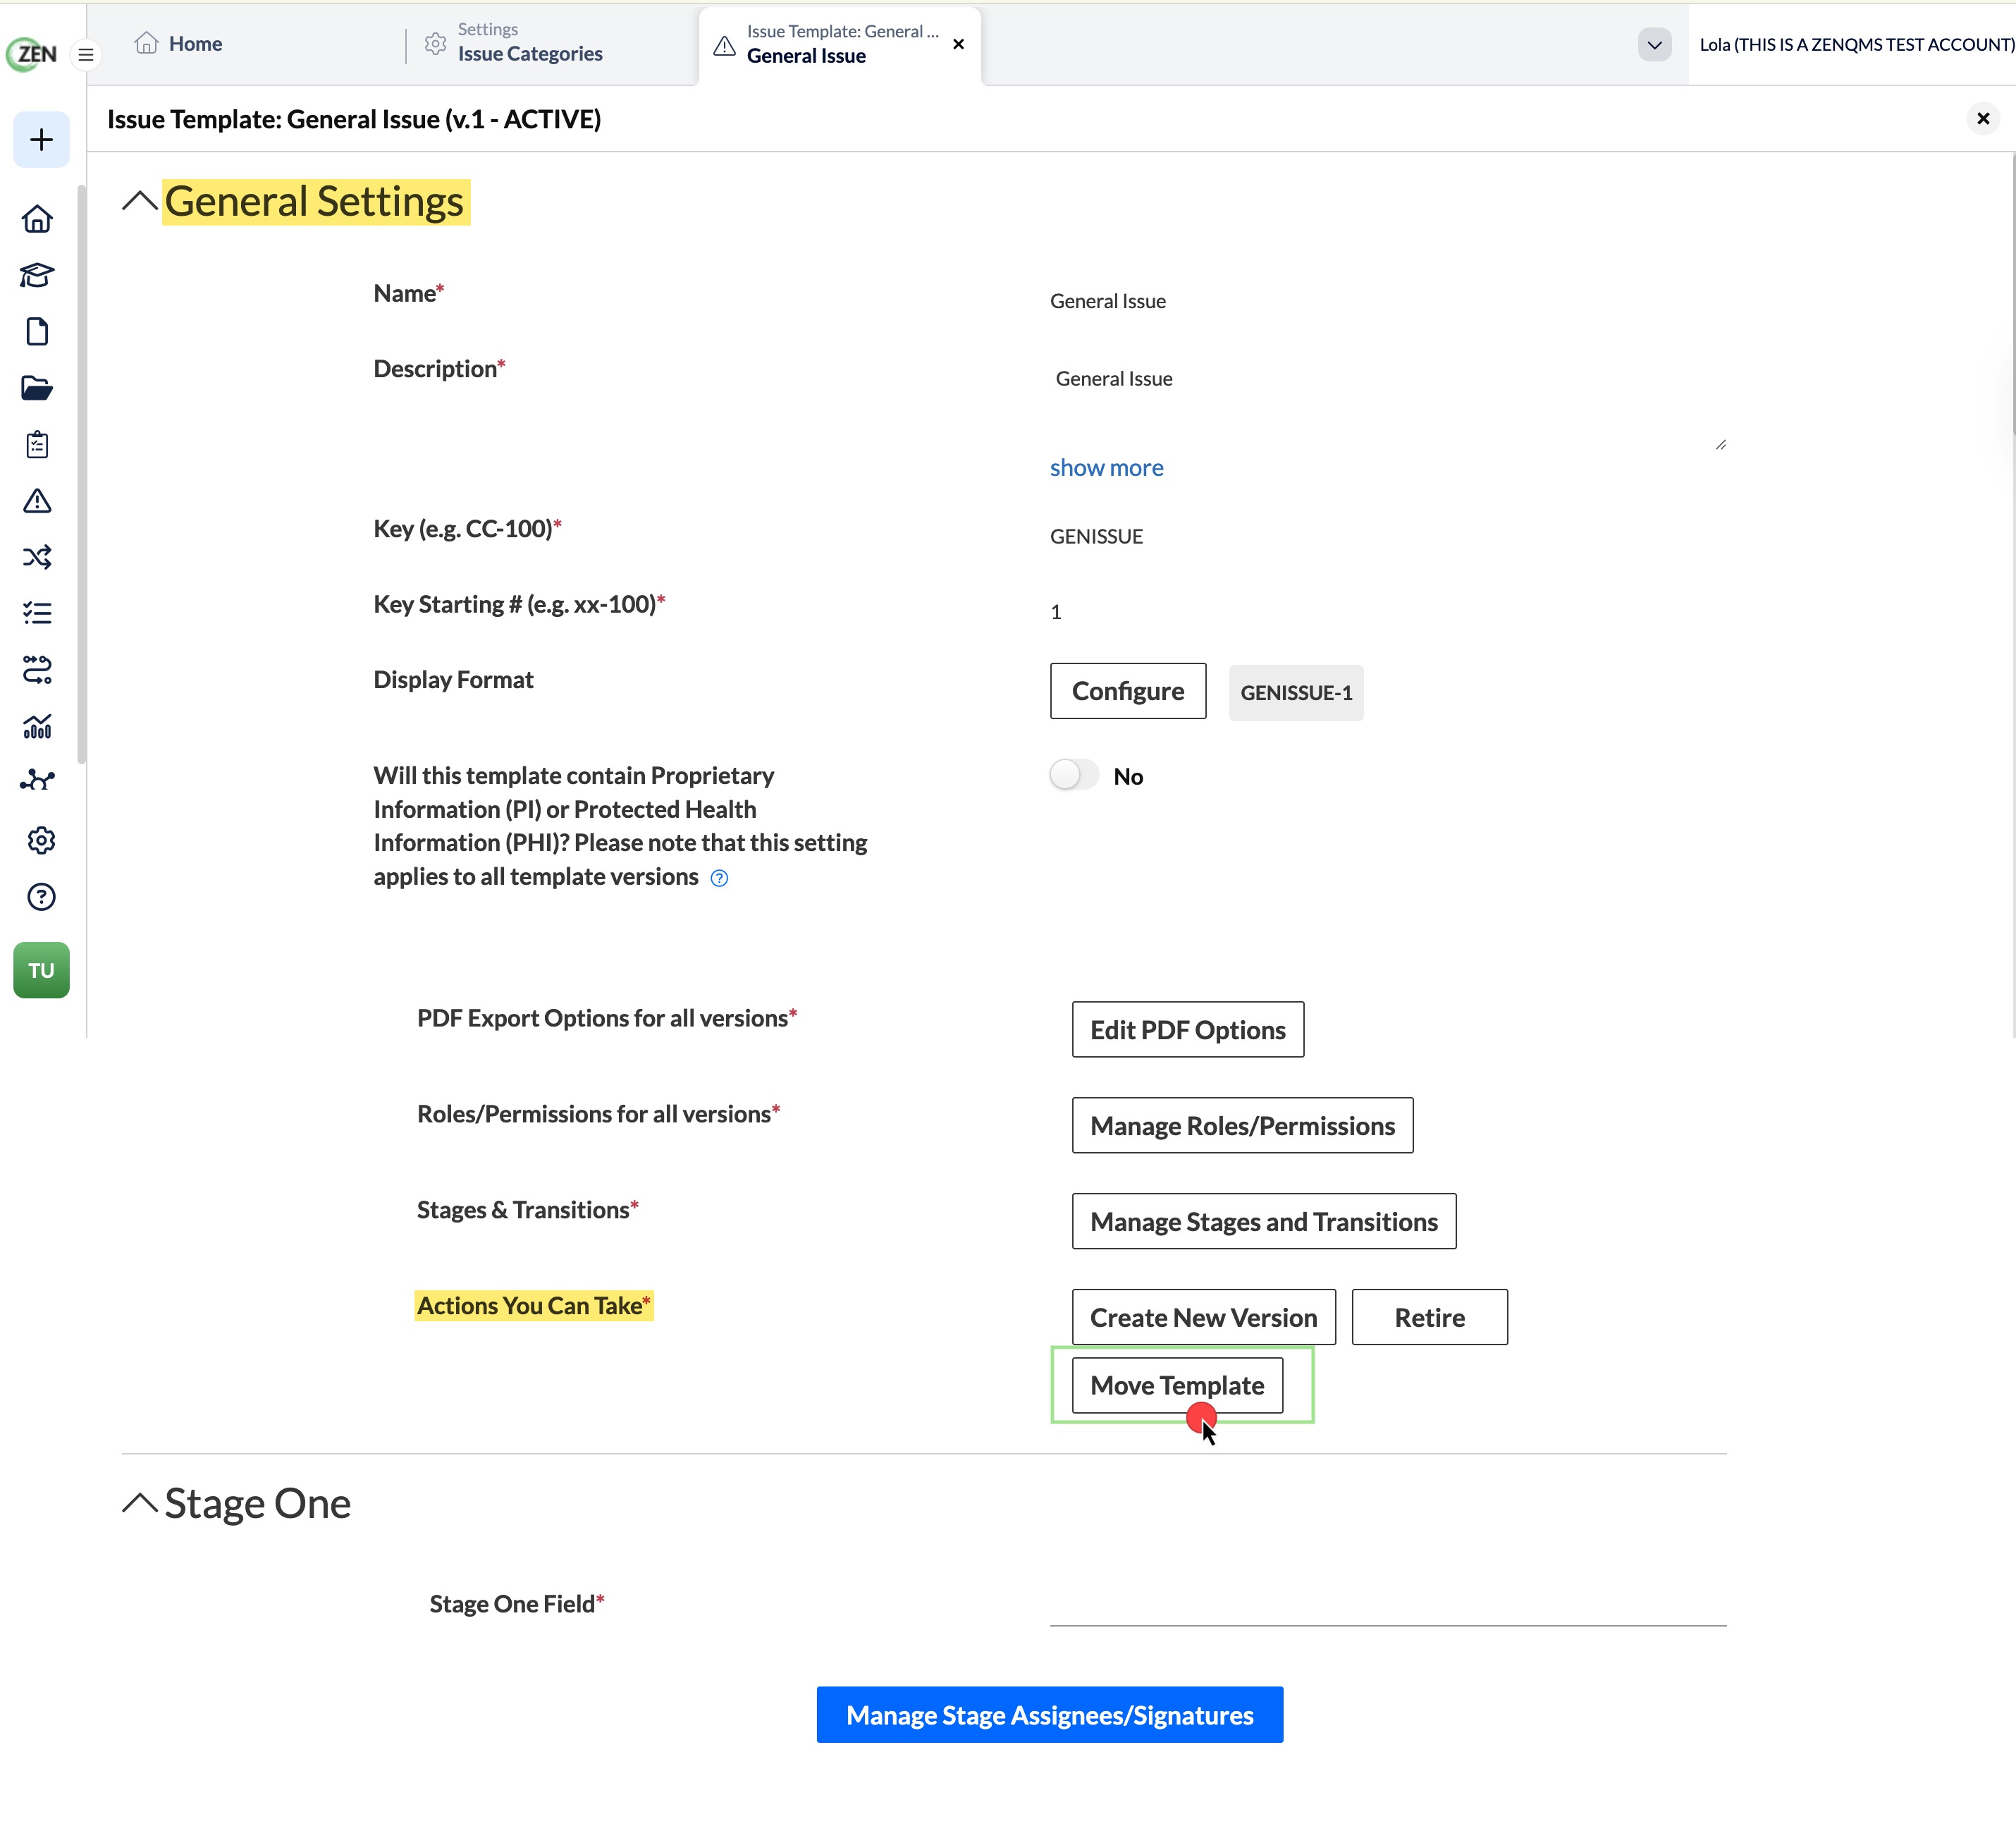Open the warning triangle issues icon

tap(37, 501)
